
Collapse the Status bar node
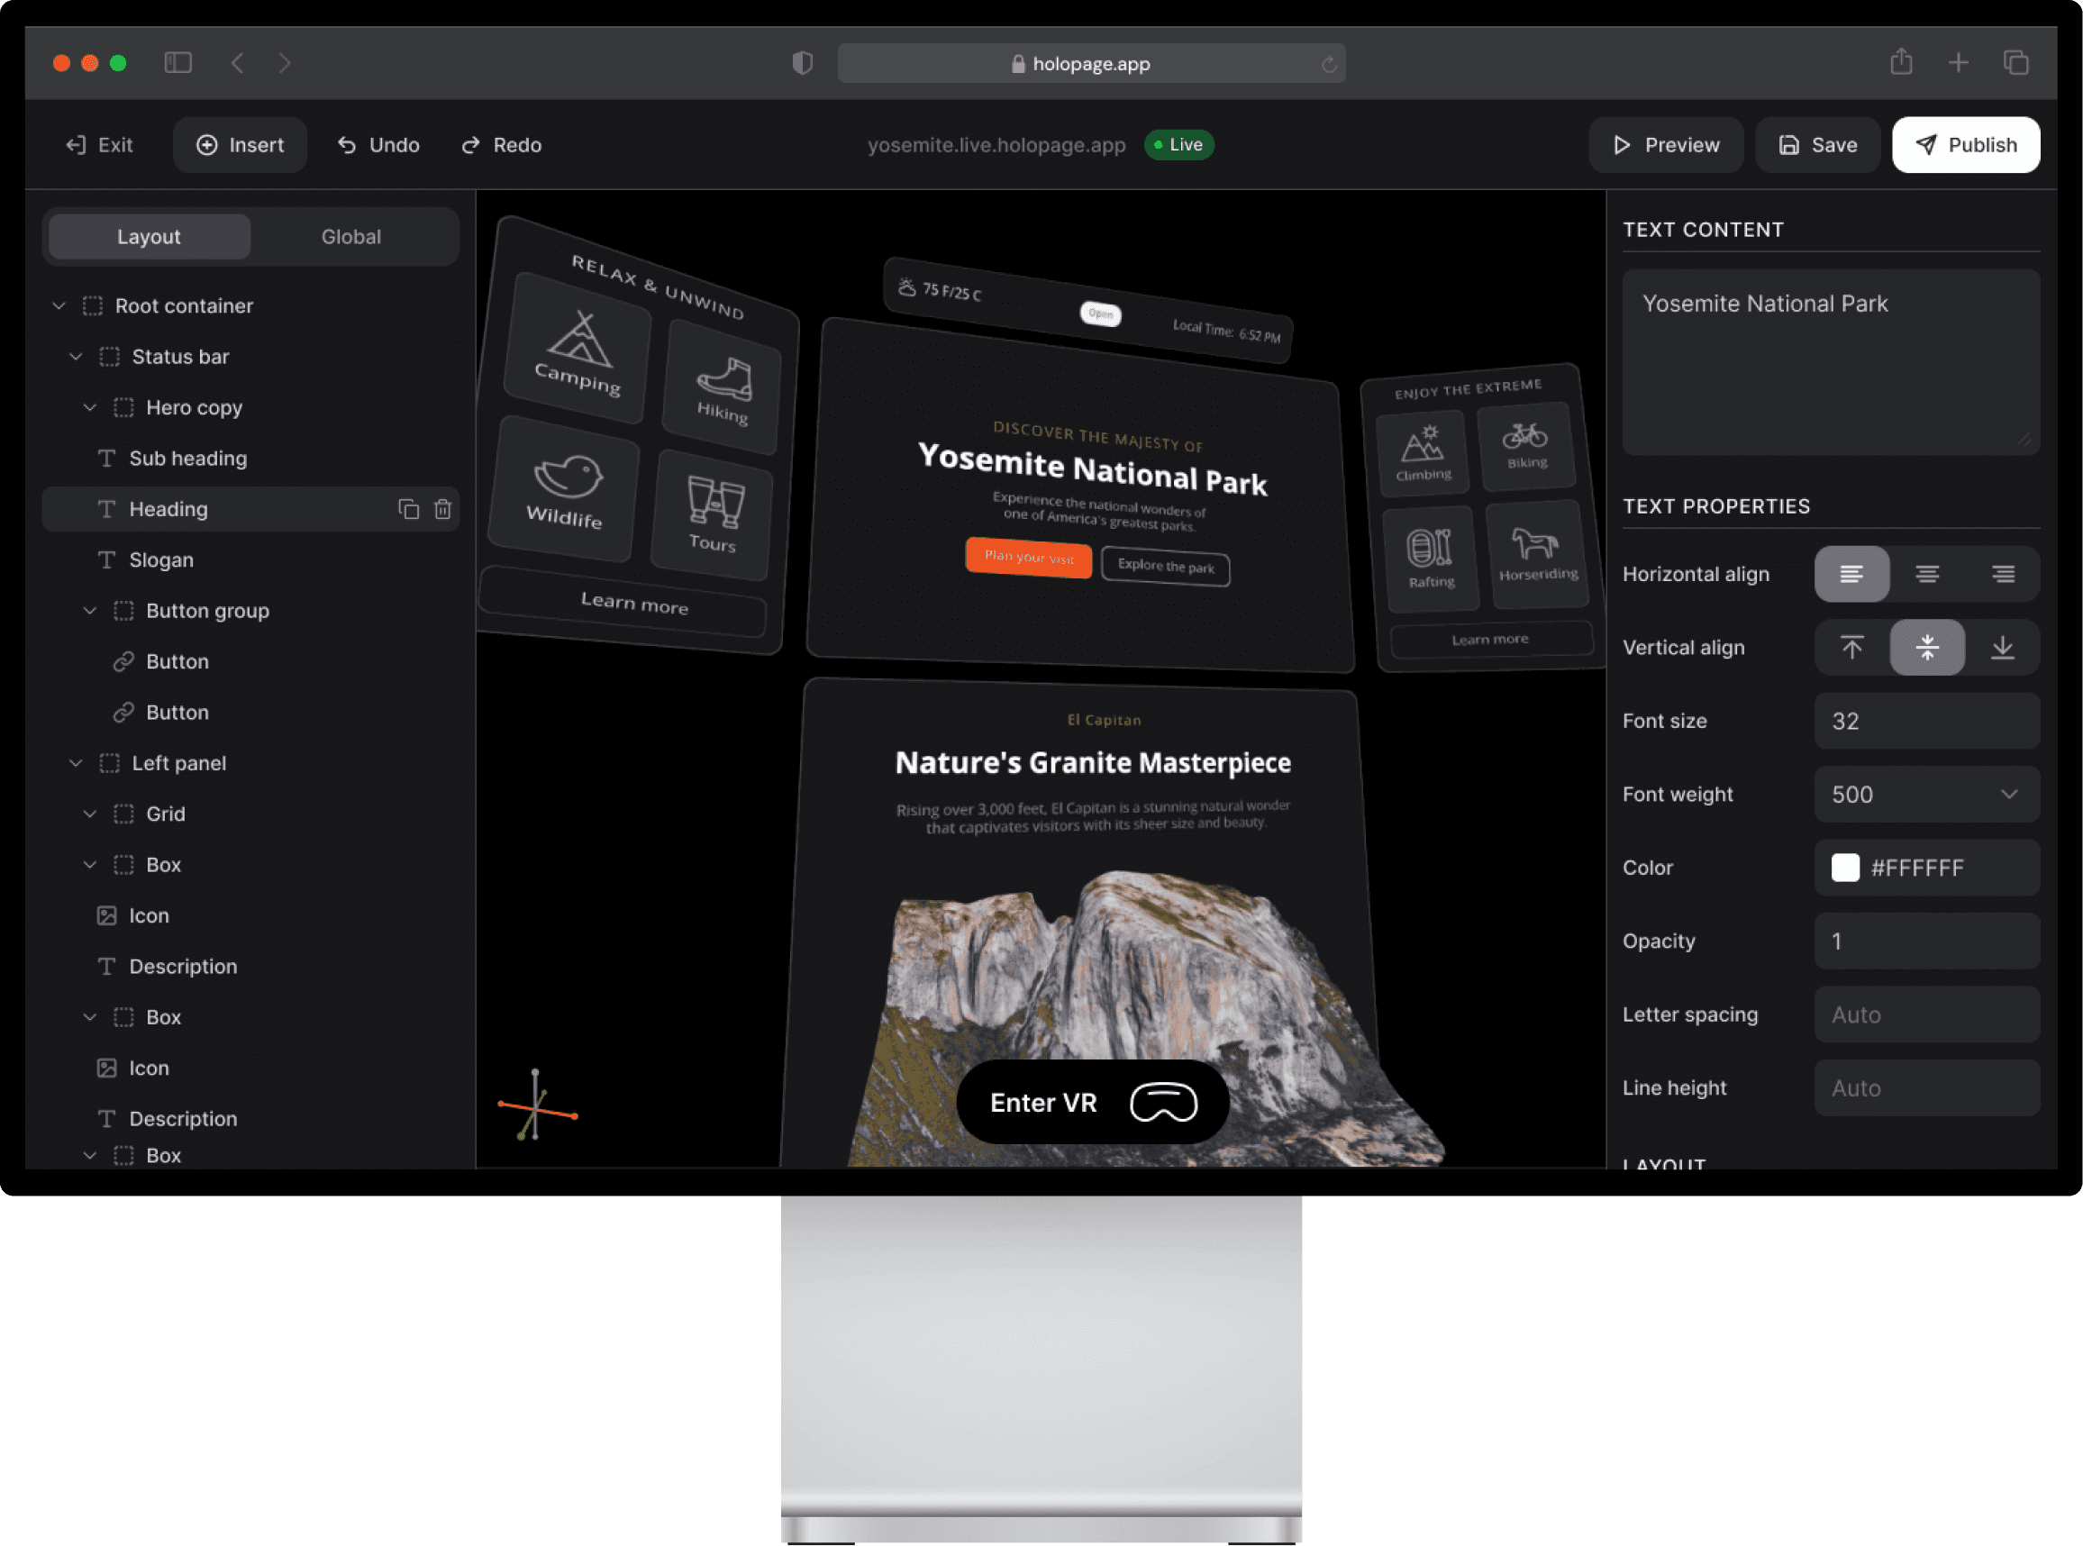pyautogui.click(x=76, y=357)
